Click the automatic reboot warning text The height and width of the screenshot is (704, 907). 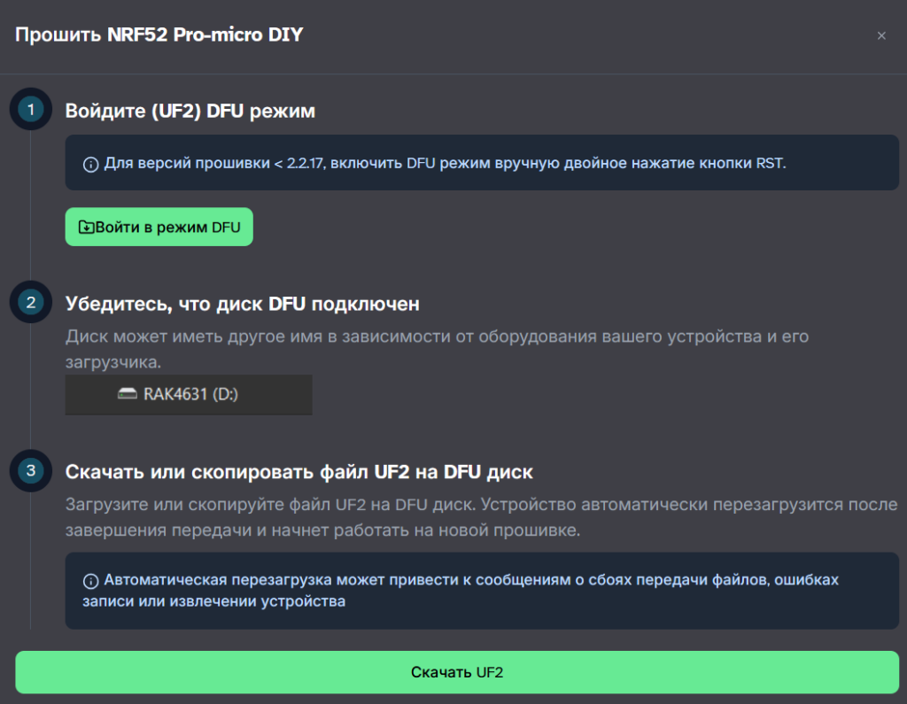pos(469,591)
